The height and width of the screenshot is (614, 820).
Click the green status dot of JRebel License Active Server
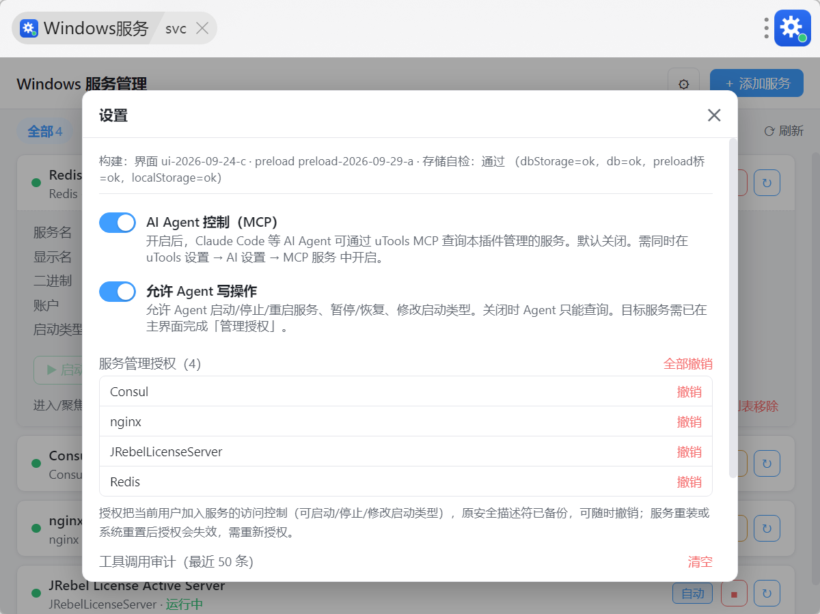pyautogui.click(x=36, y=594)
